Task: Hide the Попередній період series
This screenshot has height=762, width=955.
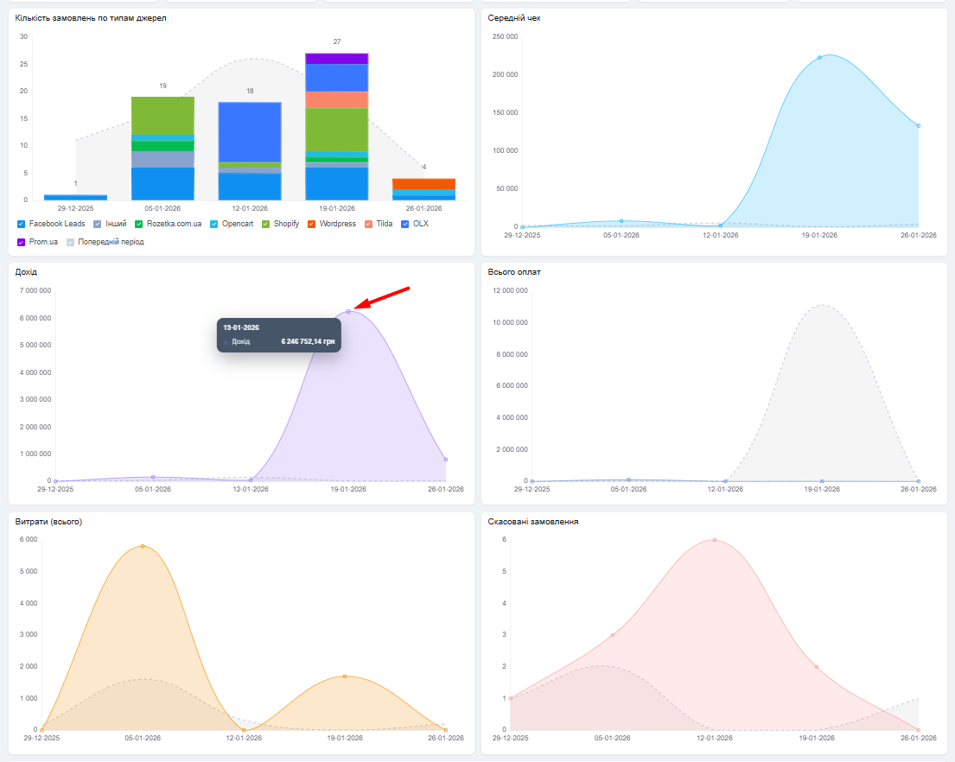Action: coord(71,242)
